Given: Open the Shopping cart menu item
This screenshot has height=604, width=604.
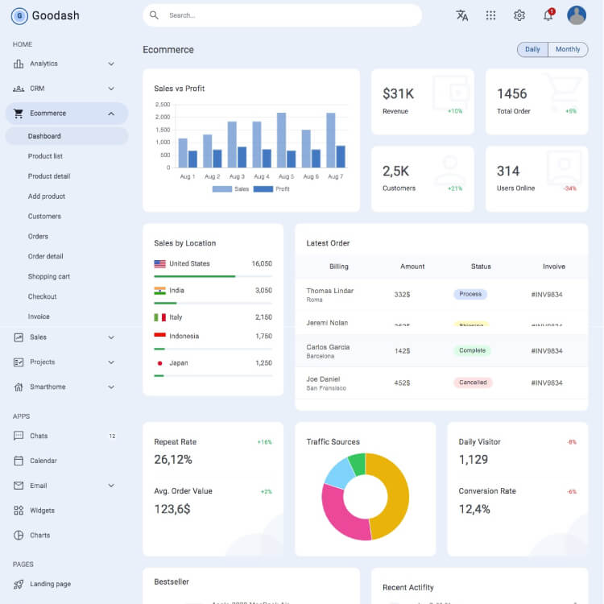Looking at the screenshot, I should pos(49,276).
